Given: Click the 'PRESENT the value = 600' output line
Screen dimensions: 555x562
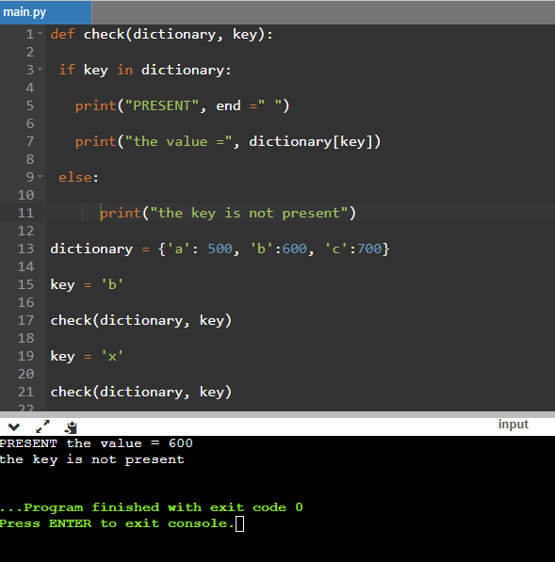Looking at the screenshot, I should 96,443.
